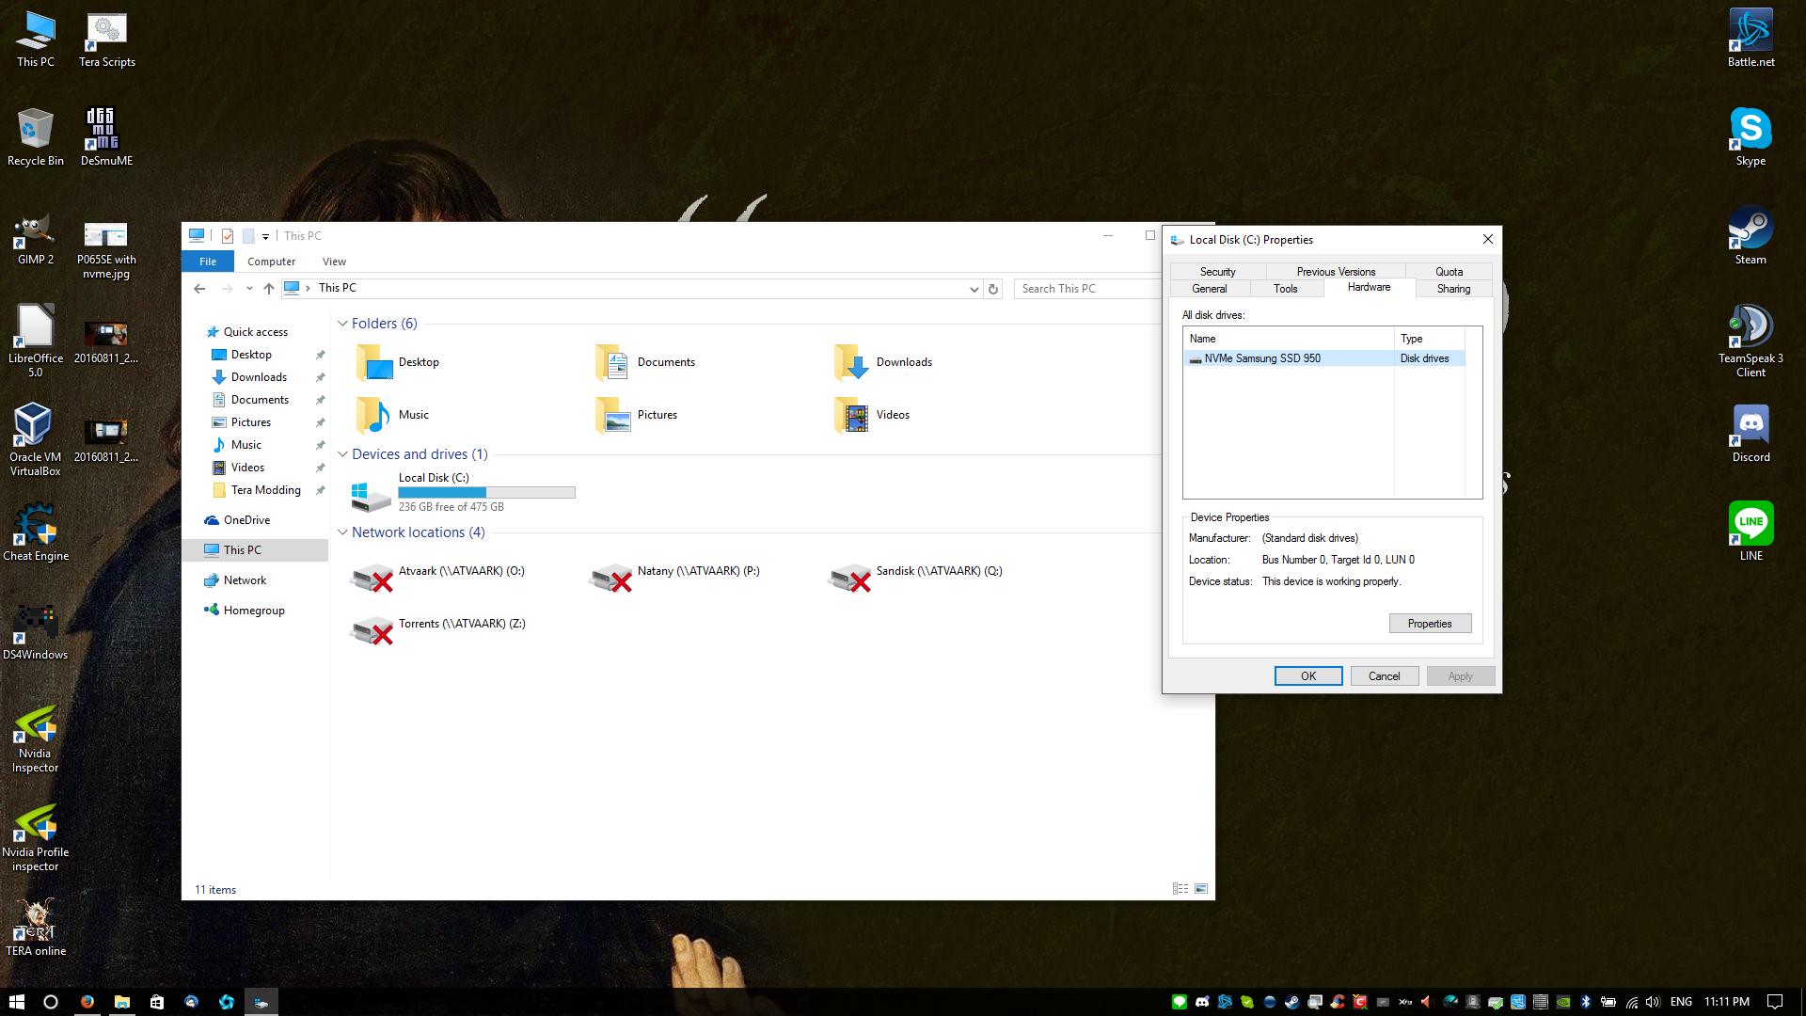This screenshot has height=1016, width=1806.
Task: Select the LibreOffice 5.0 desktop icon
Action: (35, 341)
